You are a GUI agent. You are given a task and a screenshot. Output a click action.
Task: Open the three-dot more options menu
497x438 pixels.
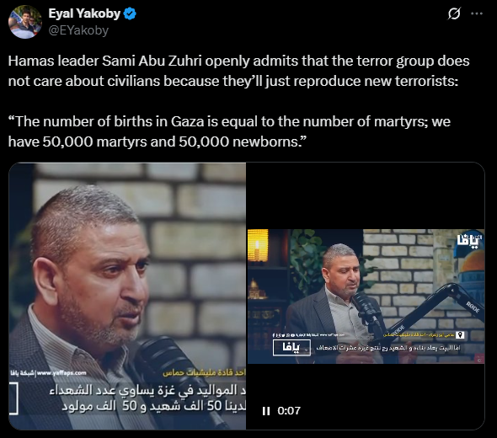[x=477, y=13]
